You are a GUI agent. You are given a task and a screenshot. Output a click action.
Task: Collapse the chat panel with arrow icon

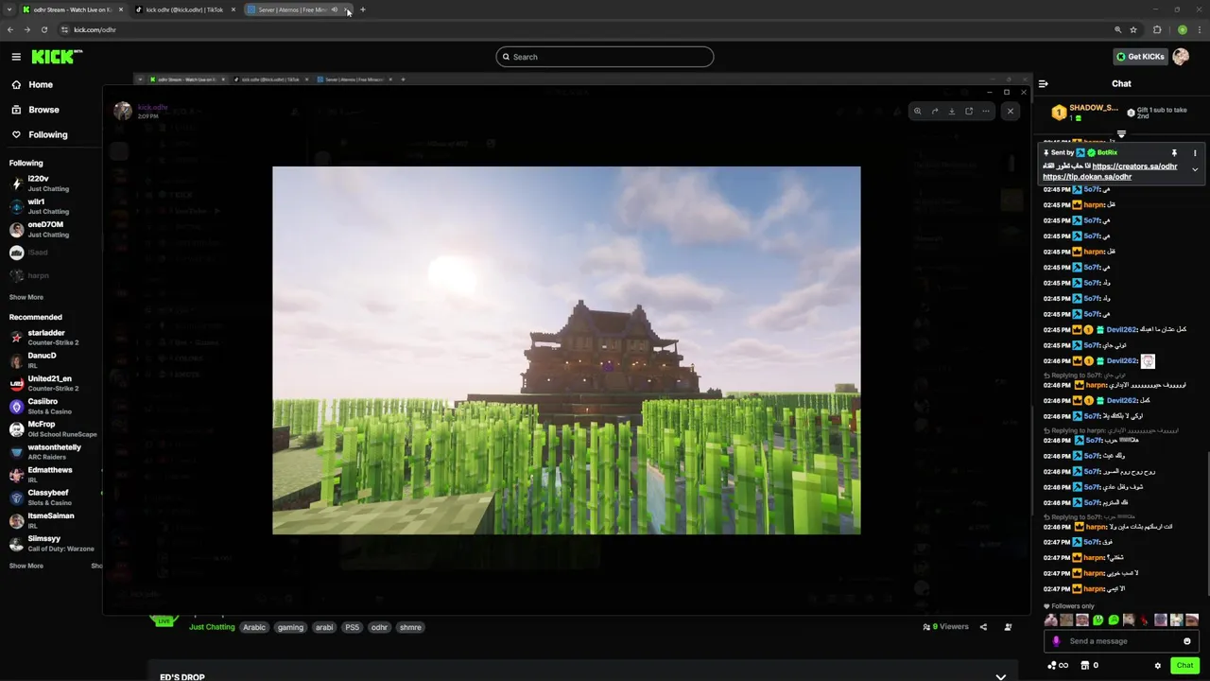click(x=1043, y=83)
